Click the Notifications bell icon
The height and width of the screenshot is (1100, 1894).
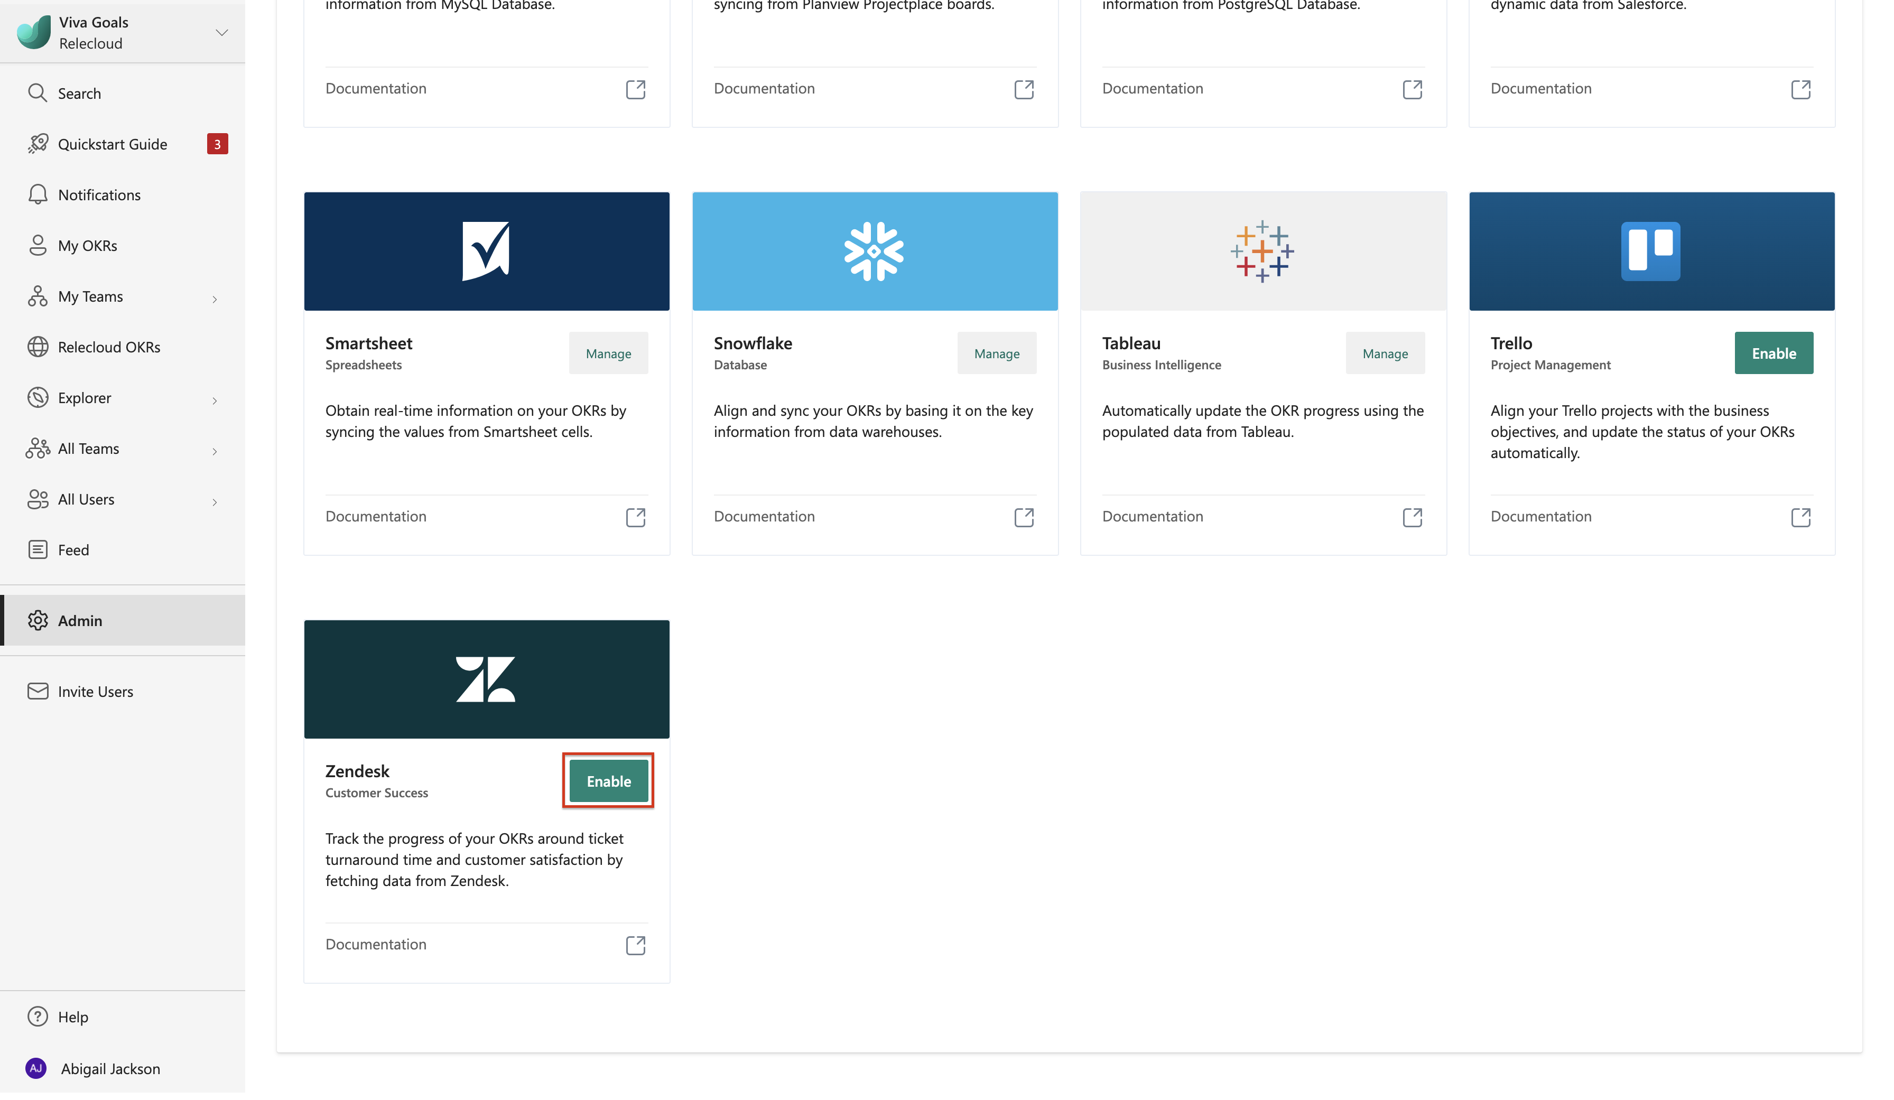point(38,194)
